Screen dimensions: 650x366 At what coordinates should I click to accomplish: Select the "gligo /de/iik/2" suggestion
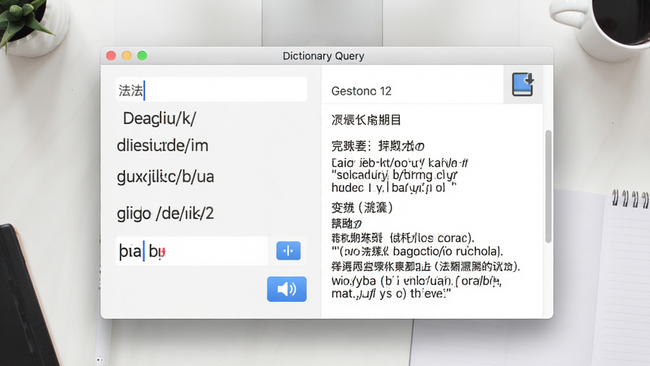(x=166, y=213)
